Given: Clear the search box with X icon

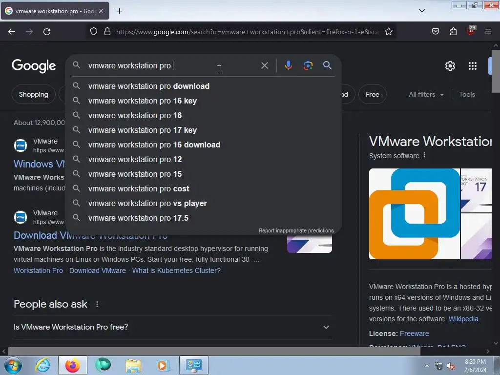Looking at the screenshot, I should 264,65.
